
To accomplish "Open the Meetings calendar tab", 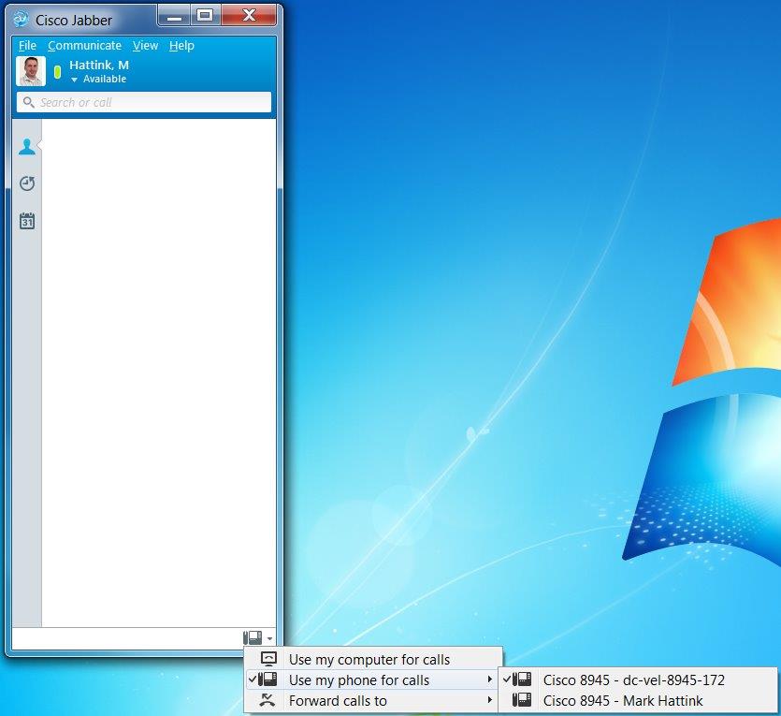I will pyautogui.click(x=27, y=221).
